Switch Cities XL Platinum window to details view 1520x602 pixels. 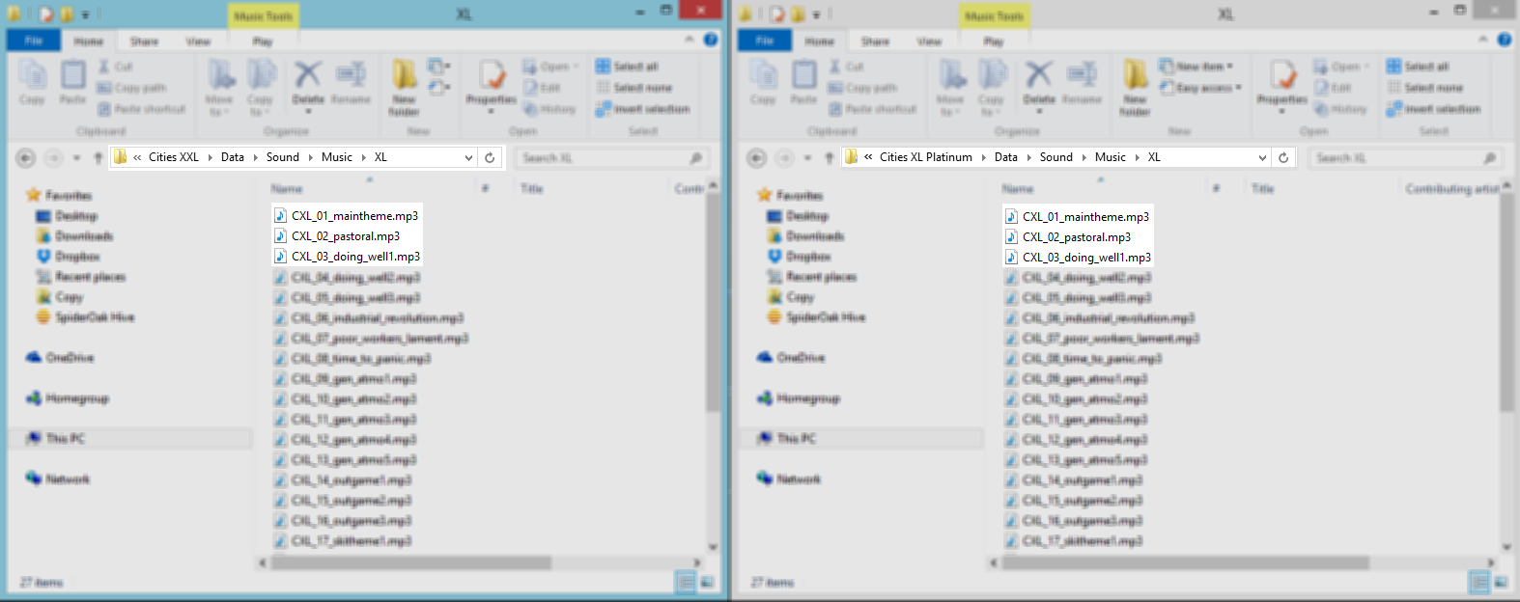[1479, 582]
